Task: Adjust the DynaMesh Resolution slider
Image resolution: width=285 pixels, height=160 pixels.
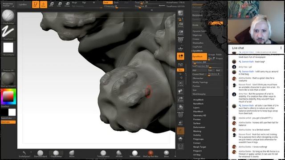Action: tap(208, 62)
